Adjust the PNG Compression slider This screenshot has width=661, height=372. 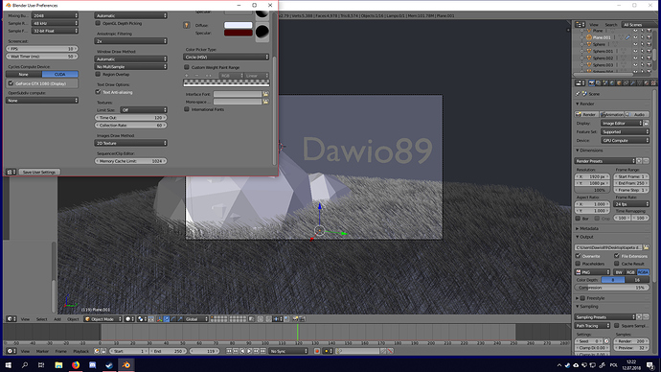click(612, 288)
